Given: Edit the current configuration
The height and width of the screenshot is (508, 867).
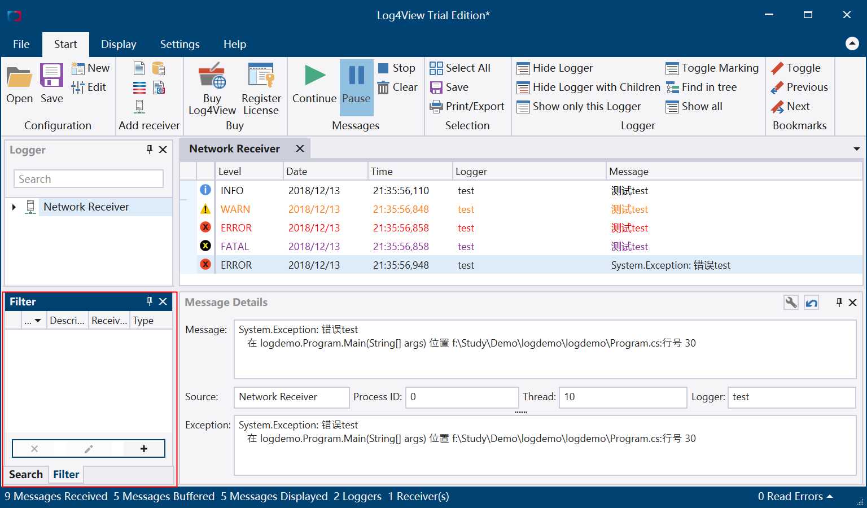Looking at the screenshot, I should coord(89,87).
